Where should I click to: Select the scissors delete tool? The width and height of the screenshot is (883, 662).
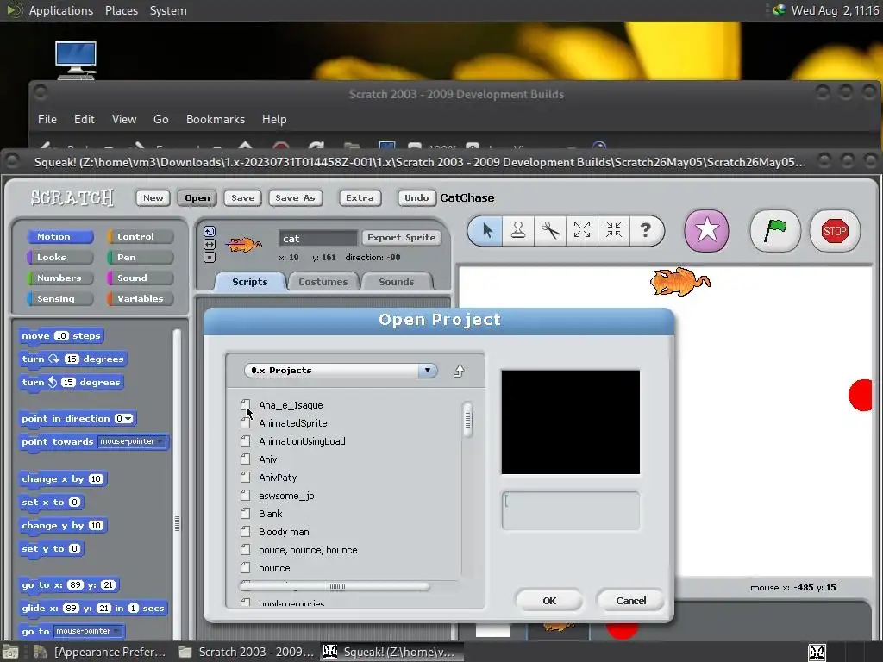click(x=550, y=230)
